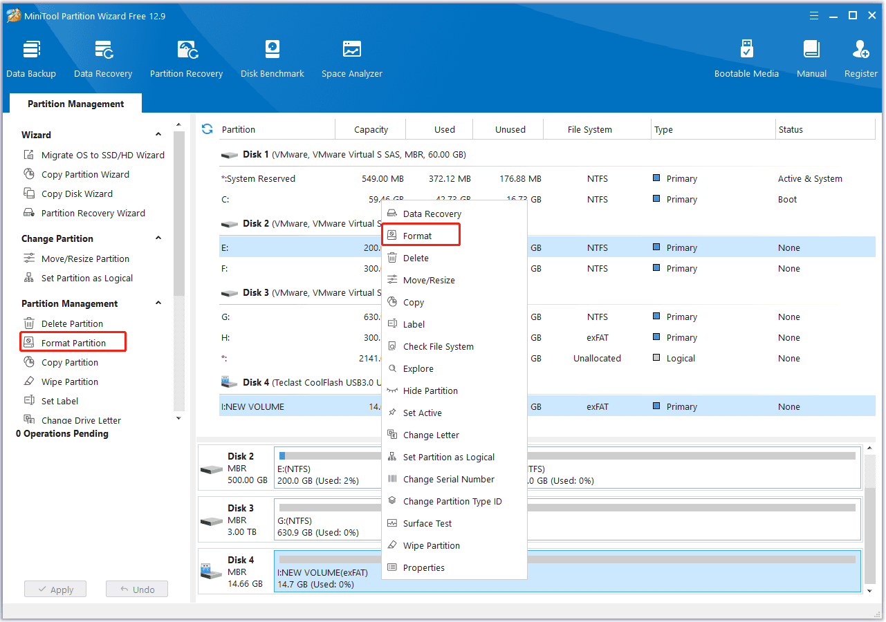Click the Disk 2 icon in disk map
The image size is (886, 622).
[211, 469]
